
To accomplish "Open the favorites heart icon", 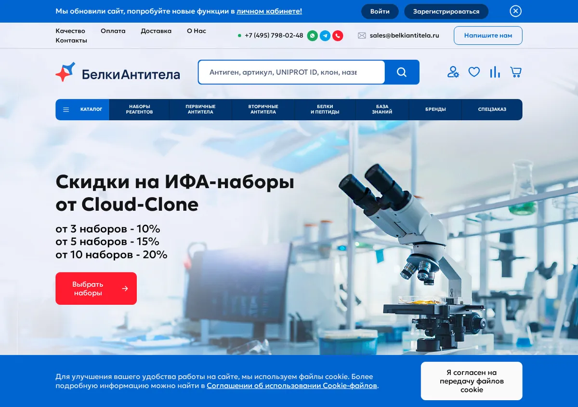I will tap(474, 72).
